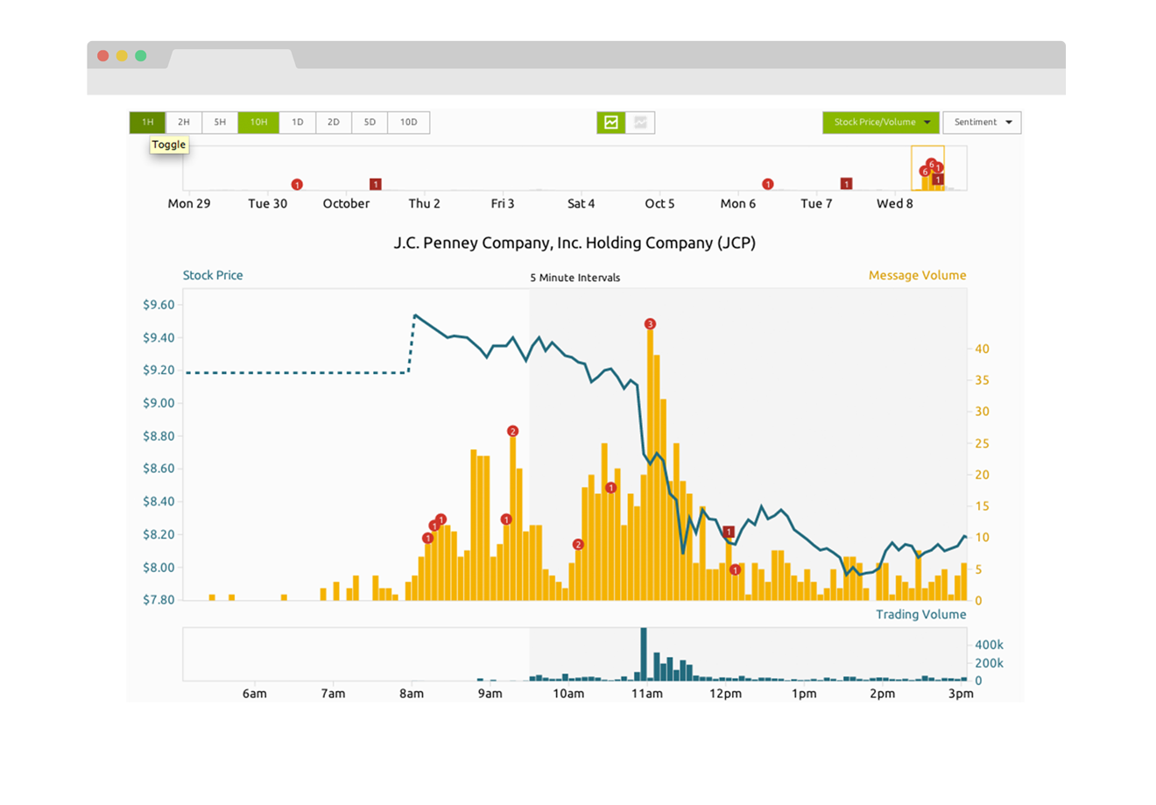Click the Oct 5 date label

(x=660, y=203)
